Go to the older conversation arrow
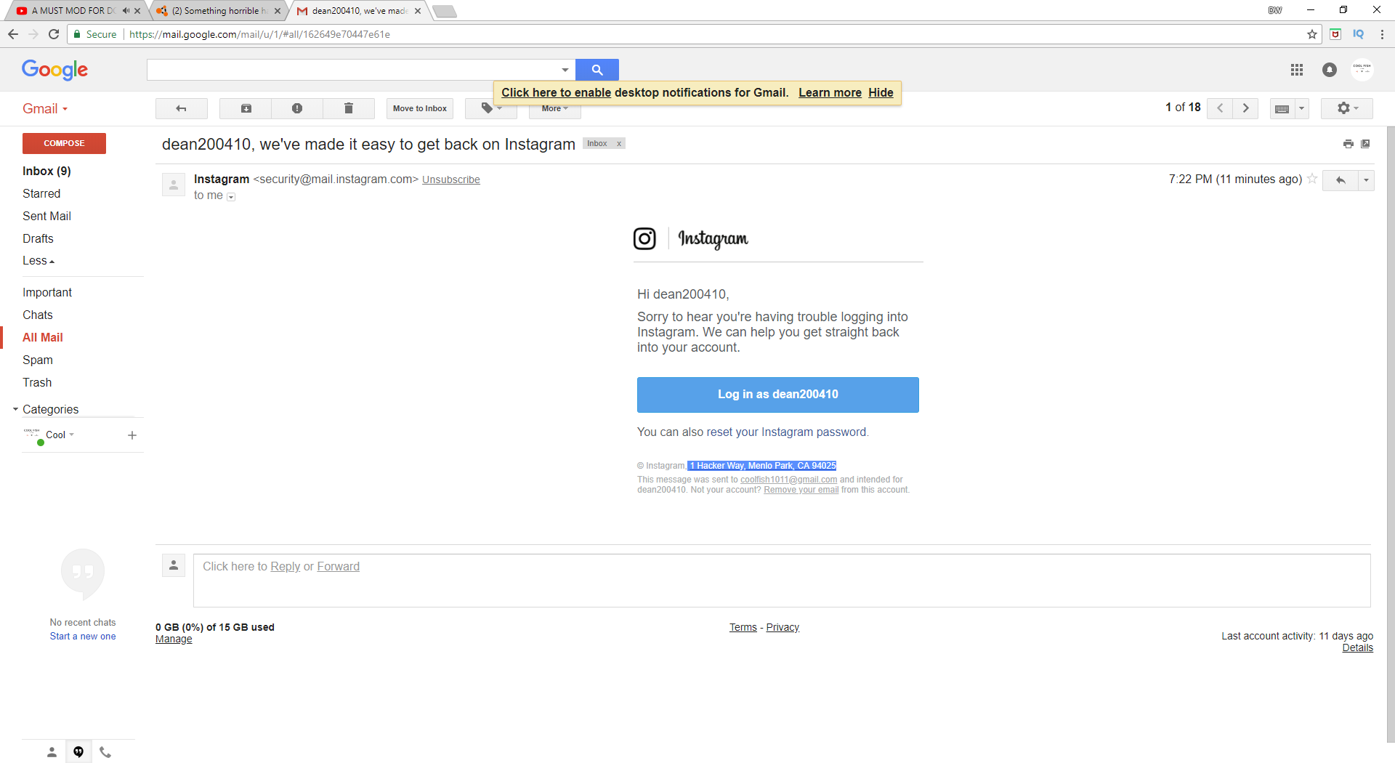 1245,108
